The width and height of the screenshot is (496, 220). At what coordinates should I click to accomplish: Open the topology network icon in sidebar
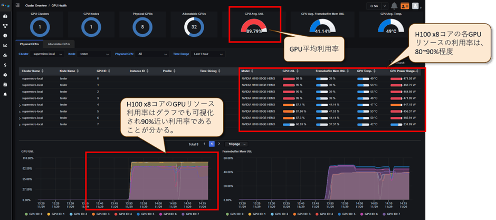[x=5, y=26]
